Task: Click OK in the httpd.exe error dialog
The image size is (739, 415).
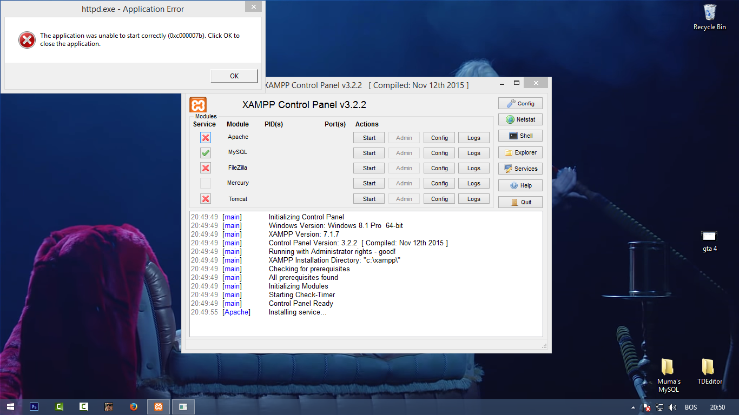Action: coord(234,76)
